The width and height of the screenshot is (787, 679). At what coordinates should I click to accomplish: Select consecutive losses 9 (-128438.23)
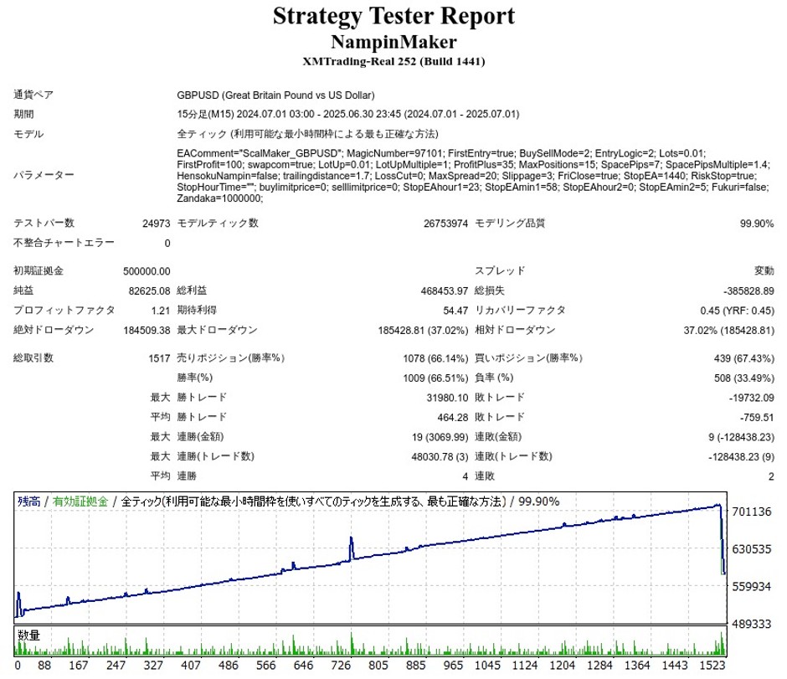741,437
